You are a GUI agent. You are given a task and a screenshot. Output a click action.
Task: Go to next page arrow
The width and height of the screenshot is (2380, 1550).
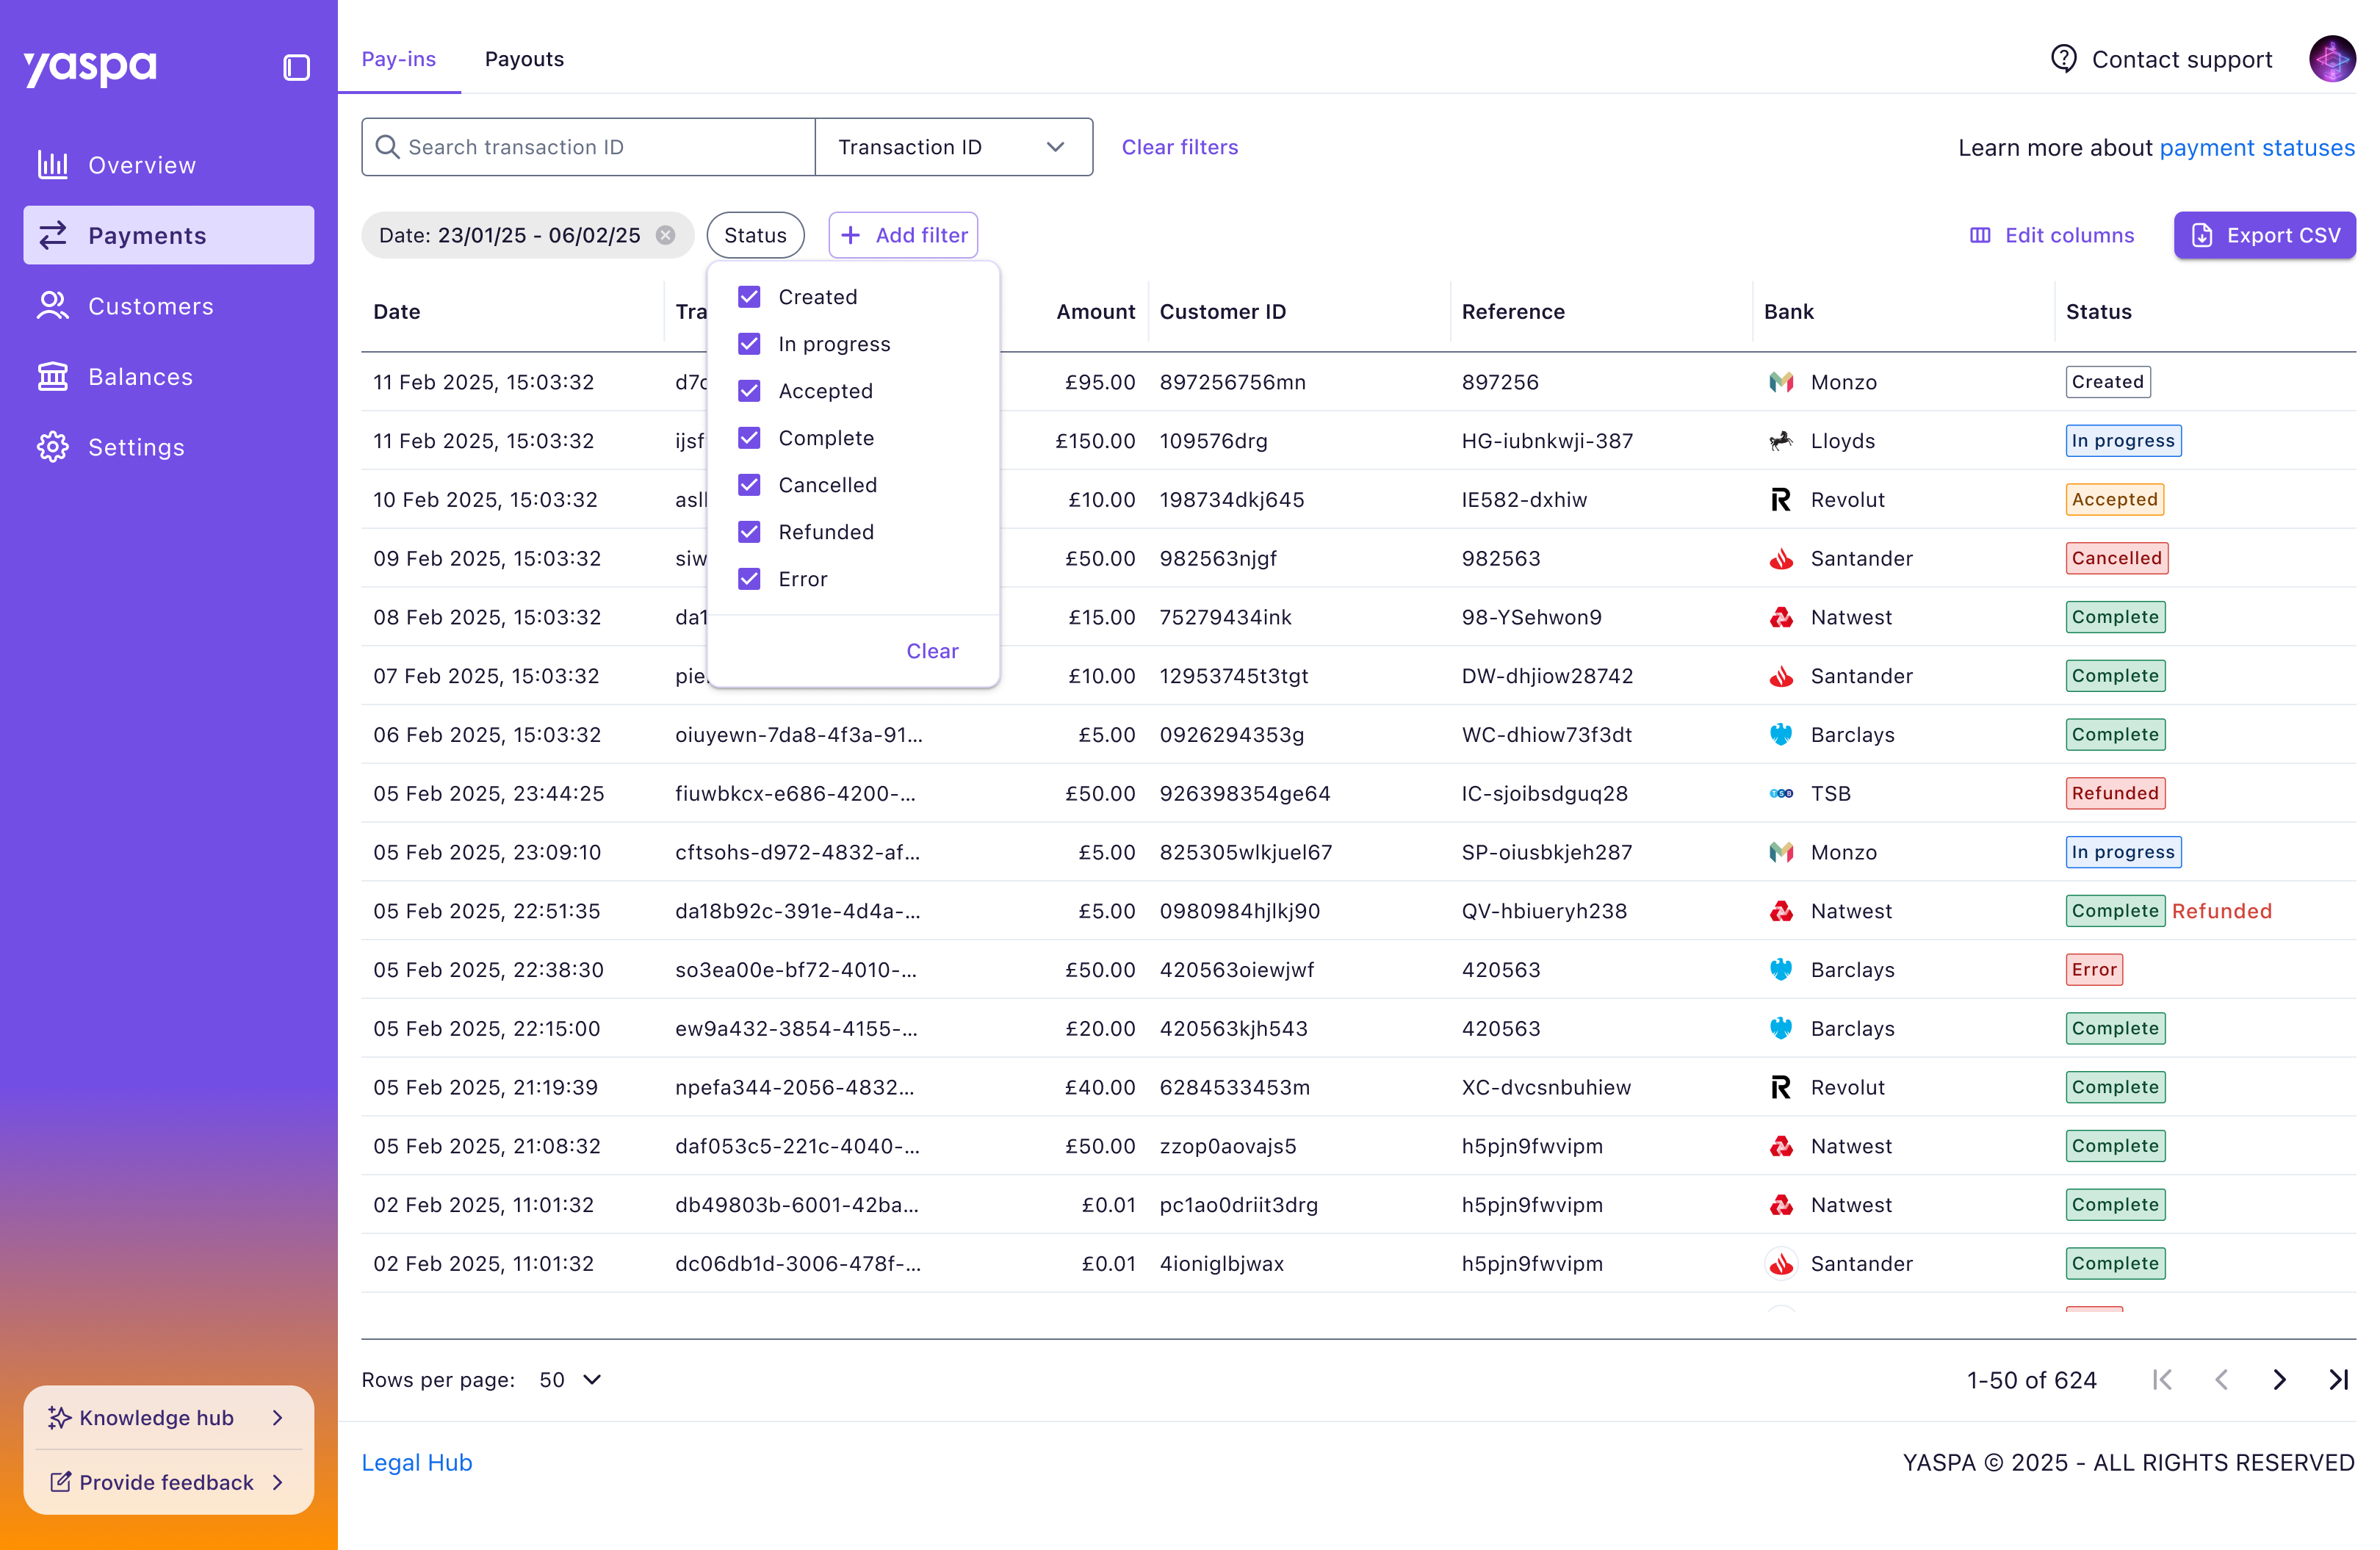pos(2279,1380)
